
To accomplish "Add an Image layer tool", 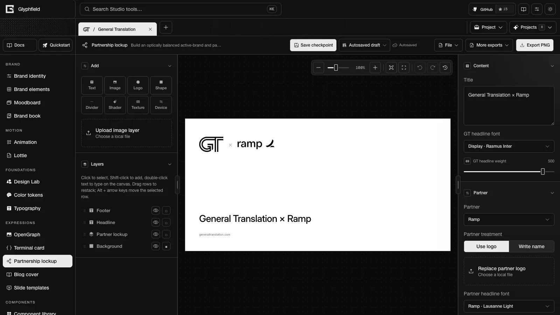I will pos(115,85).
